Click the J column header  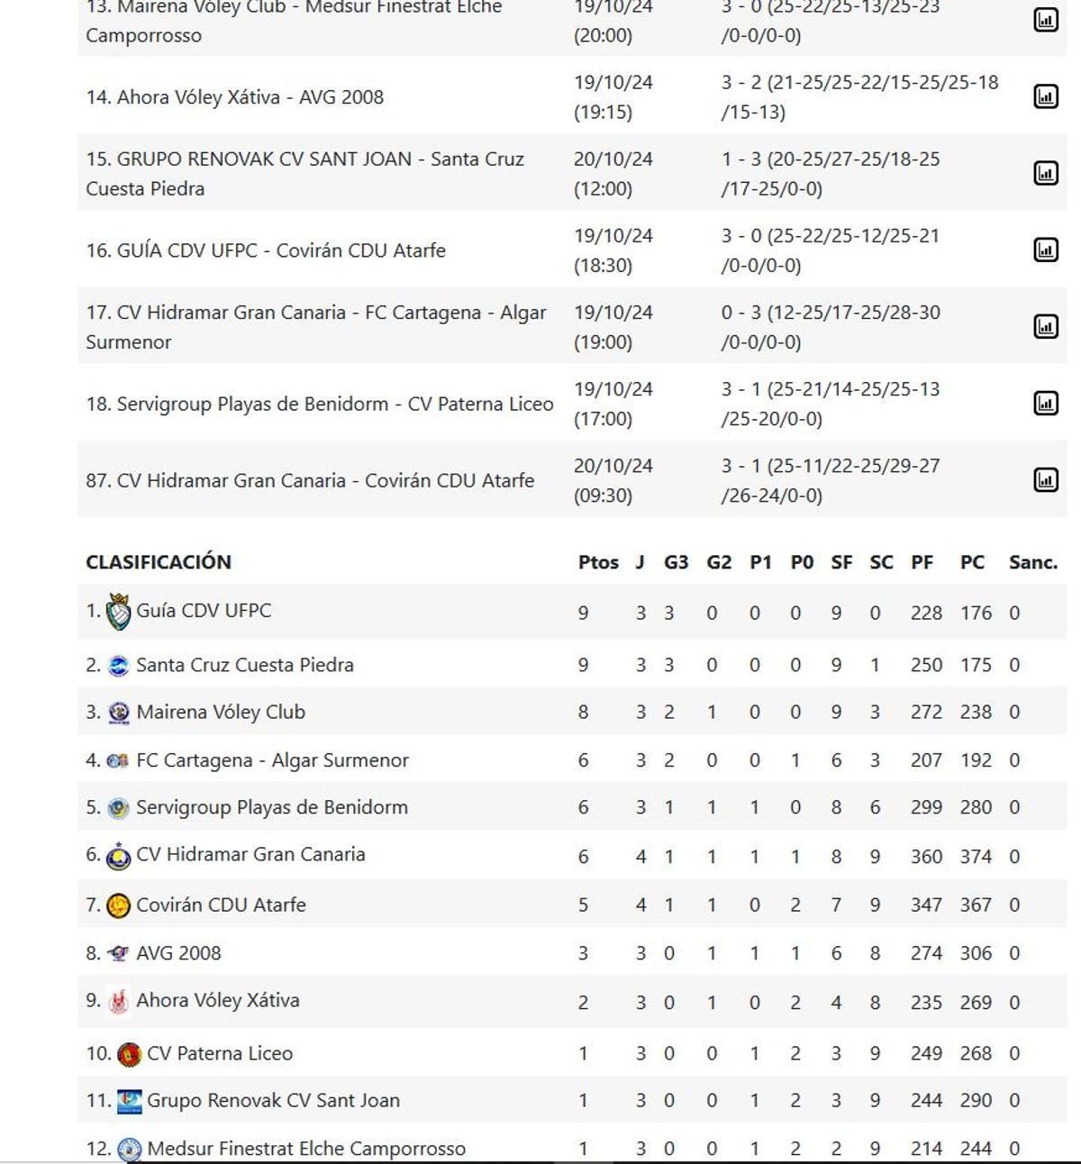pos(640,561)
